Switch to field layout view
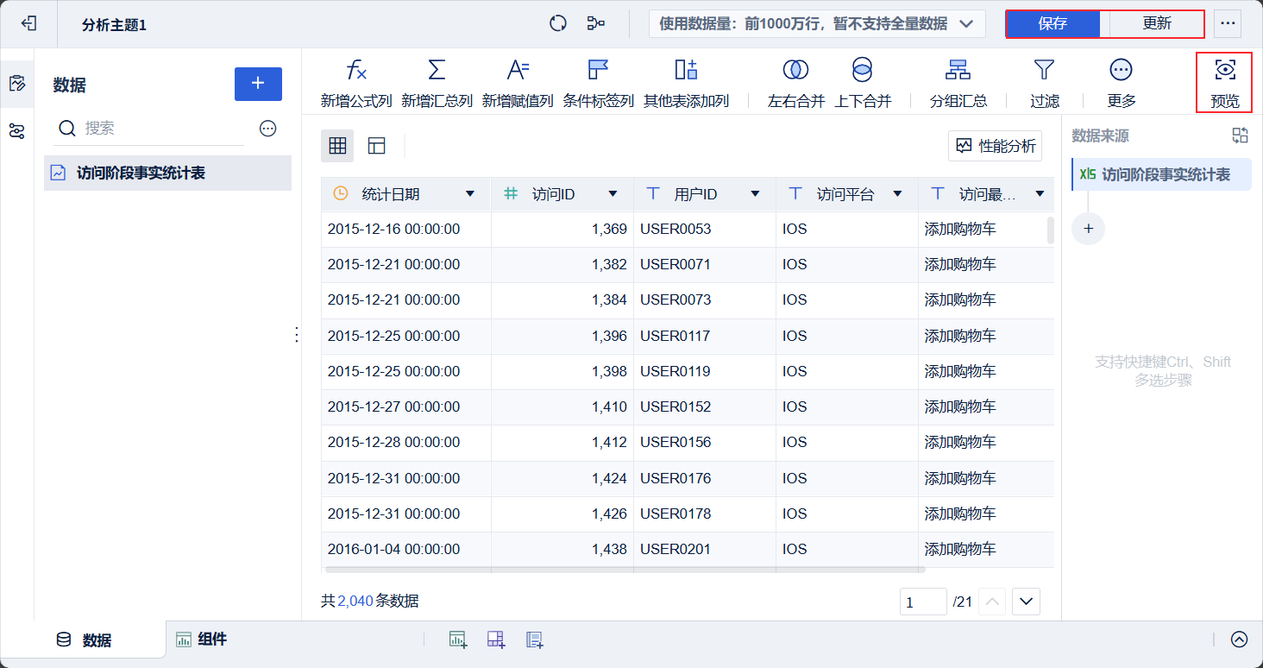Image resolution: width=1263 pixels, height=668 pixels. 376,146
